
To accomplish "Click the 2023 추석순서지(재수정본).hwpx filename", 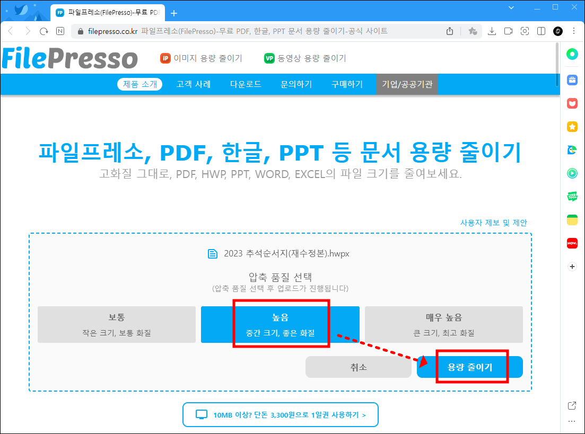I will pyautogui.click(x=286, y=254).
